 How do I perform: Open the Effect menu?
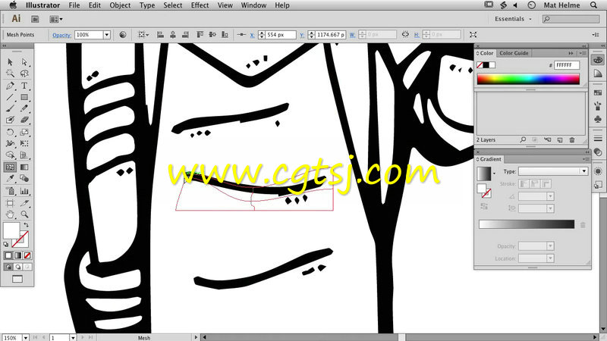(x=200, y=5)
